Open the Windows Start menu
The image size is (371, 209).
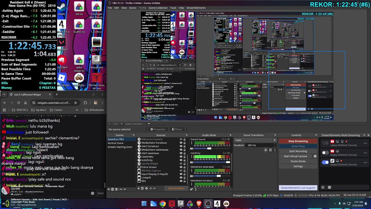tap(144, 204)
